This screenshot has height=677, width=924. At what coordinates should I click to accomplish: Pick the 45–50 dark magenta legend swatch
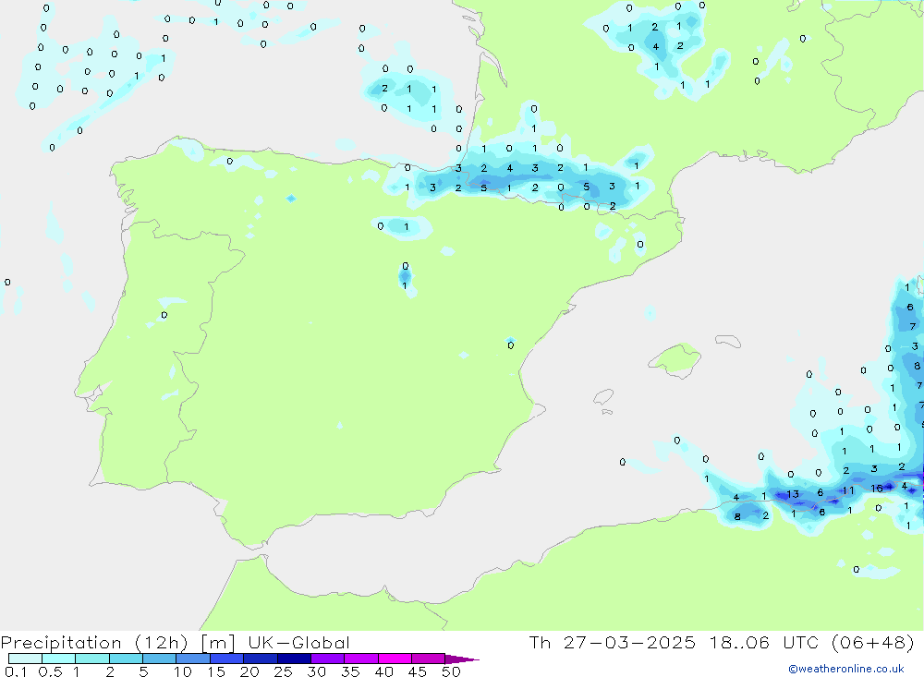pyautogui.click(x=429, y=659)
